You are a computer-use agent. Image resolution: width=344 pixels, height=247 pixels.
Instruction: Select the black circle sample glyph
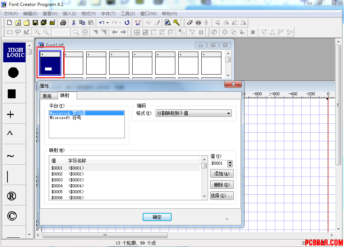tap(13, 72)
